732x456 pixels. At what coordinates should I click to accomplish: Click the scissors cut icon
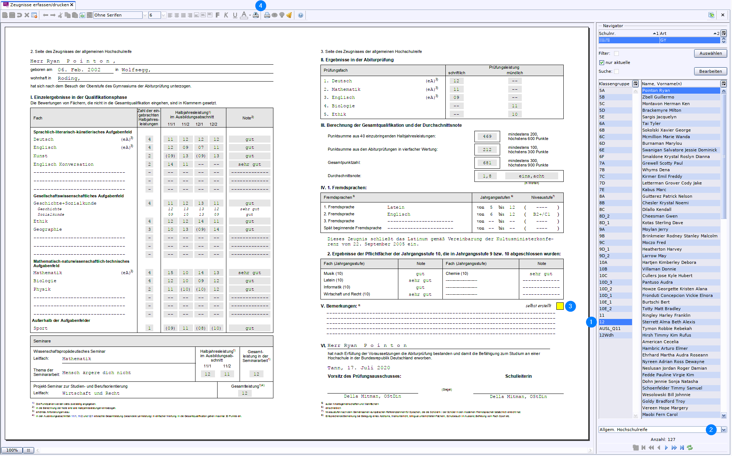(60, 15)
